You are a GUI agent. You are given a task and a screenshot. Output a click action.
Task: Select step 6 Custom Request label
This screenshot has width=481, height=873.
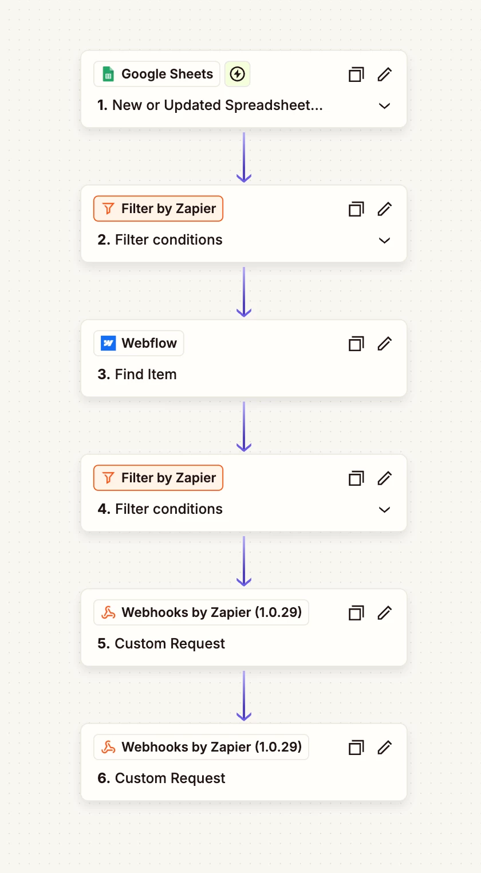161,778
